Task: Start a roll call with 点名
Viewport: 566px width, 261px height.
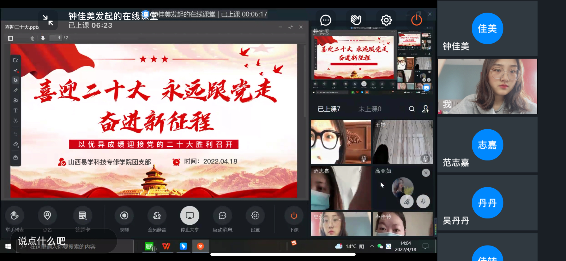Action: click(47, 220)
